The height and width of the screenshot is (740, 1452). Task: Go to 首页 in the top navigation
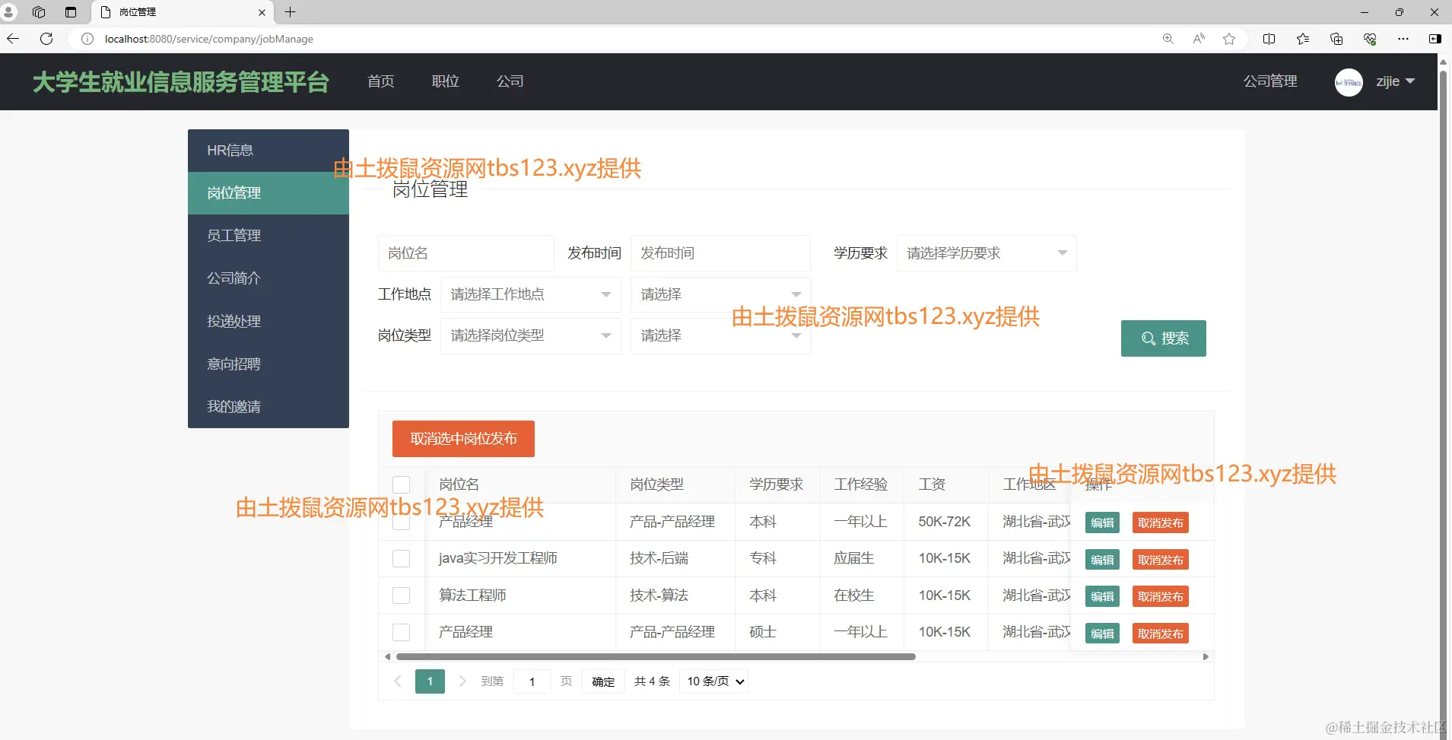381,81
